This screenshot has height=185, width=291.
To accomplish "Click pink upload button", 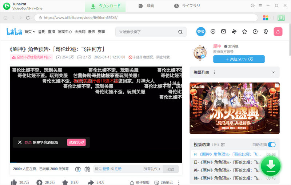I will 278,32.
